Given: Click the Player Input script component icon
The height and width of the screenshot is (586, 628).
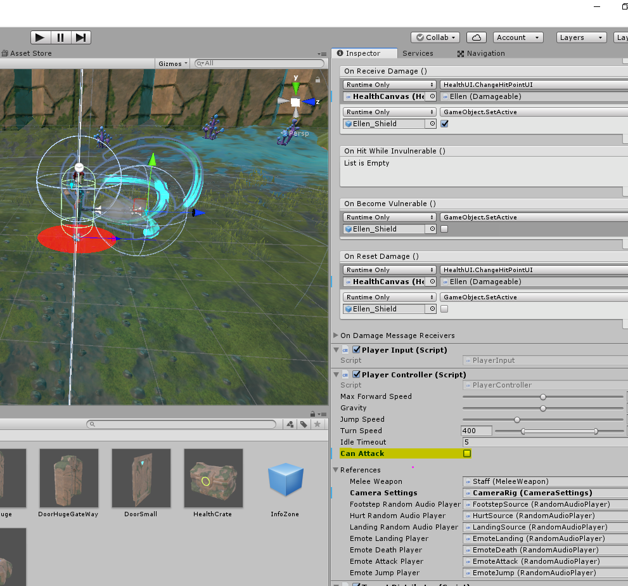Looking at the screenshot, I should point(345,350).
